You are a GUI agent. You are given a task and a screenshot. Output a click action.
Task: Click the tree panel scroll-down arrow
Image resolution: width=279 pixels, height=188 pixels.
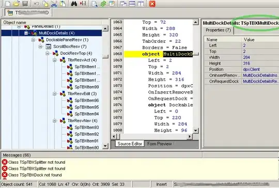click(105, 146)
